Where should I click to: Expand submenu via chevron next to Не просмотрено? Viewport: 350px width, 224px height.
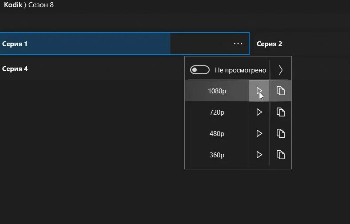point(281,70)
